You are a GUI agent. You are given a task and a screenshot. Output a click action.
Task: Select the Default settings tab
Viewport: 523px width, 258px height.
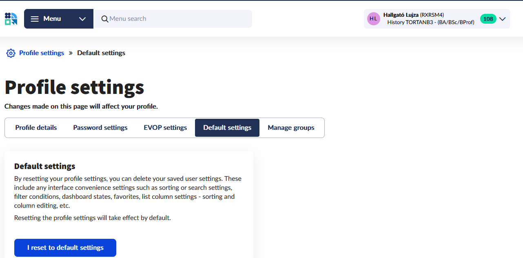coord(227,128)
